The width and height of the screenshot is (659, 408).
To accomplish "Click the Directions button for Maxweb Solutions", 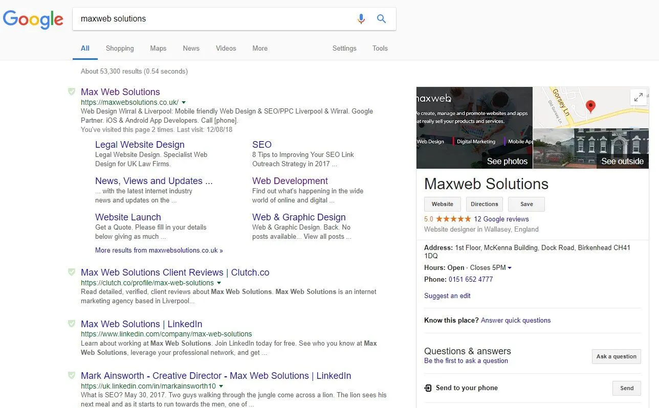I will (x=484, y=204).
